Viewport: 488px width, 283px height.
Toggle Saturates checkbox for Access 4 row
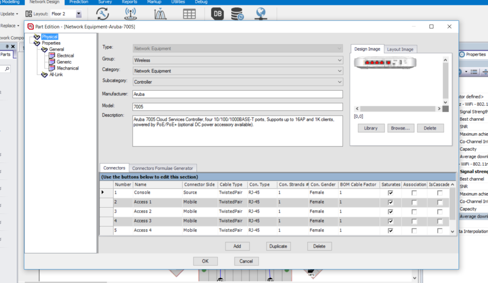pyautogui.click(x=391, y=231)
